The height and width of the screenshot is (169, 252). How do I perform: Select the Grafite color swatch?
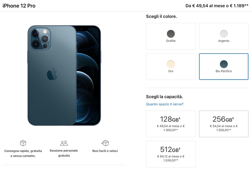171,36
